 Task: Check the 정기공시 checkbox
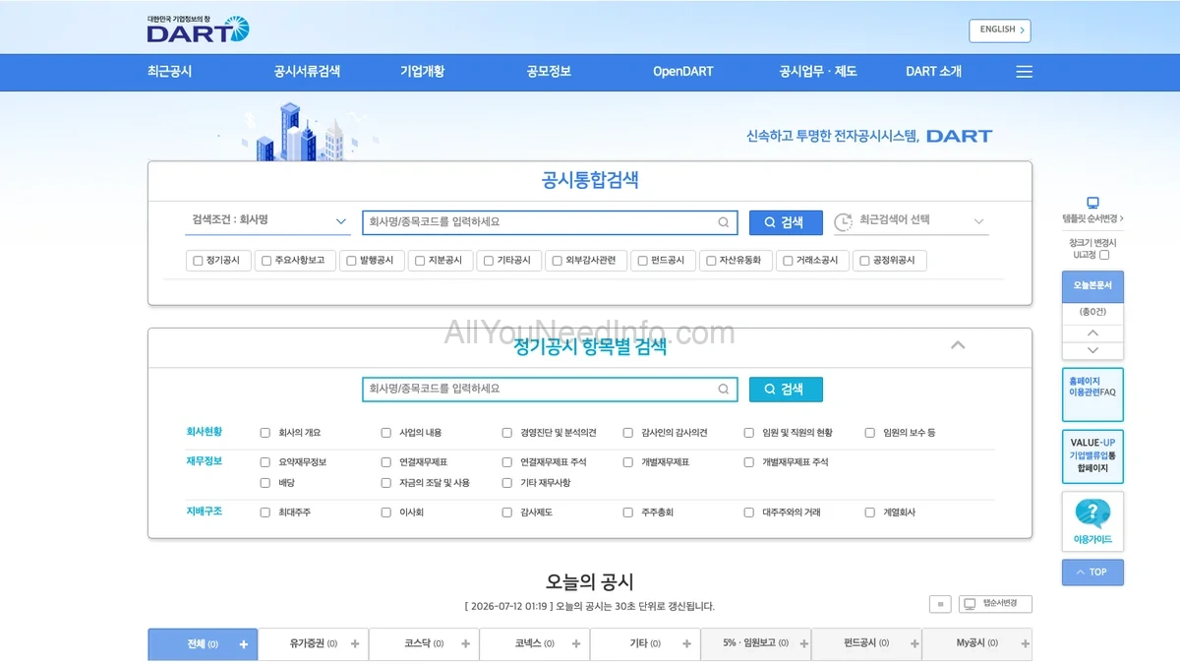click(x=198, y=261)
